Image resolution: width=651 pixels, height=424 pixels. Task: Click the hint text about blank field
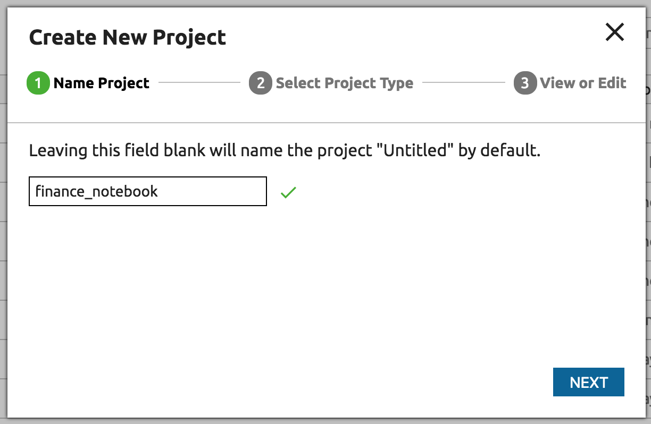coord(285,151)
